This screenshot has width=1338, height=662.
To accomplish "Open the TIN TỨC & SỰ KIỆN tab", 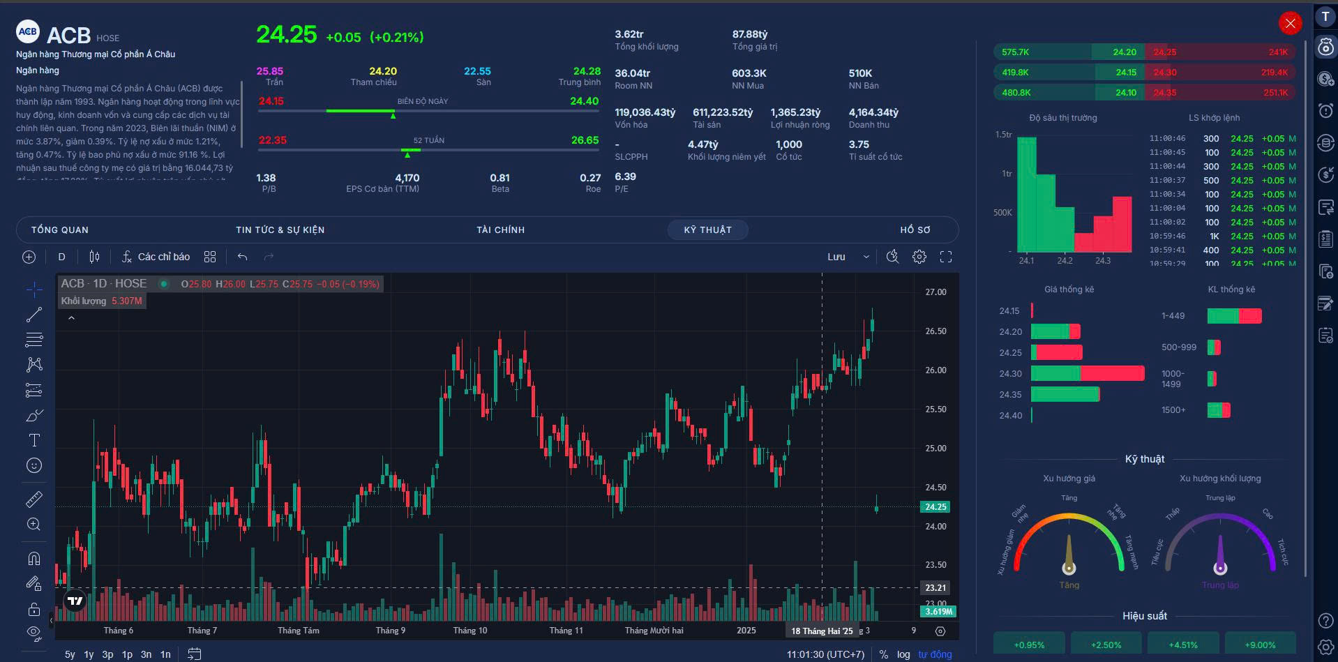I will tap(280, 230).
